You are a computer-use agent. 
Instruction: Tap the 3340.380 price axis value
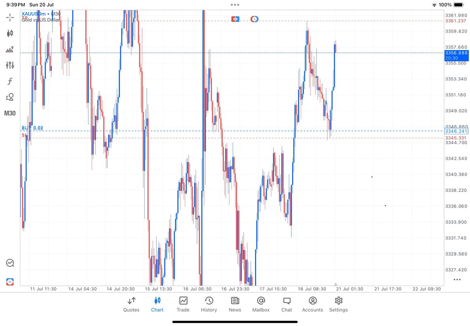[x=456, y=174]
